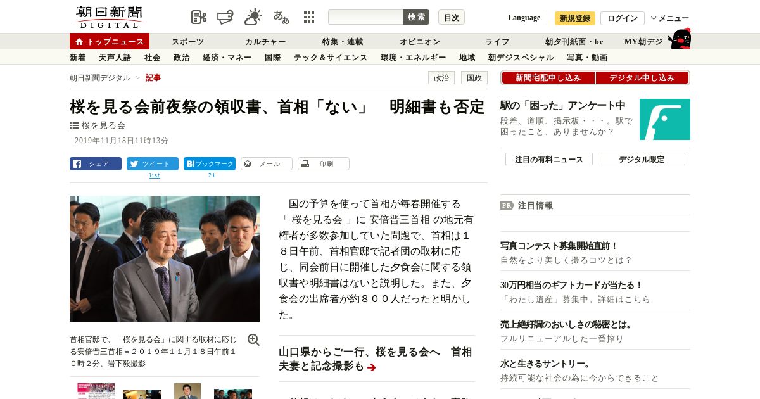Open 30万円相当のギフトカードが当たる！ link
The height and width of the screenshot is (399, 760).
tap(572, 285)
